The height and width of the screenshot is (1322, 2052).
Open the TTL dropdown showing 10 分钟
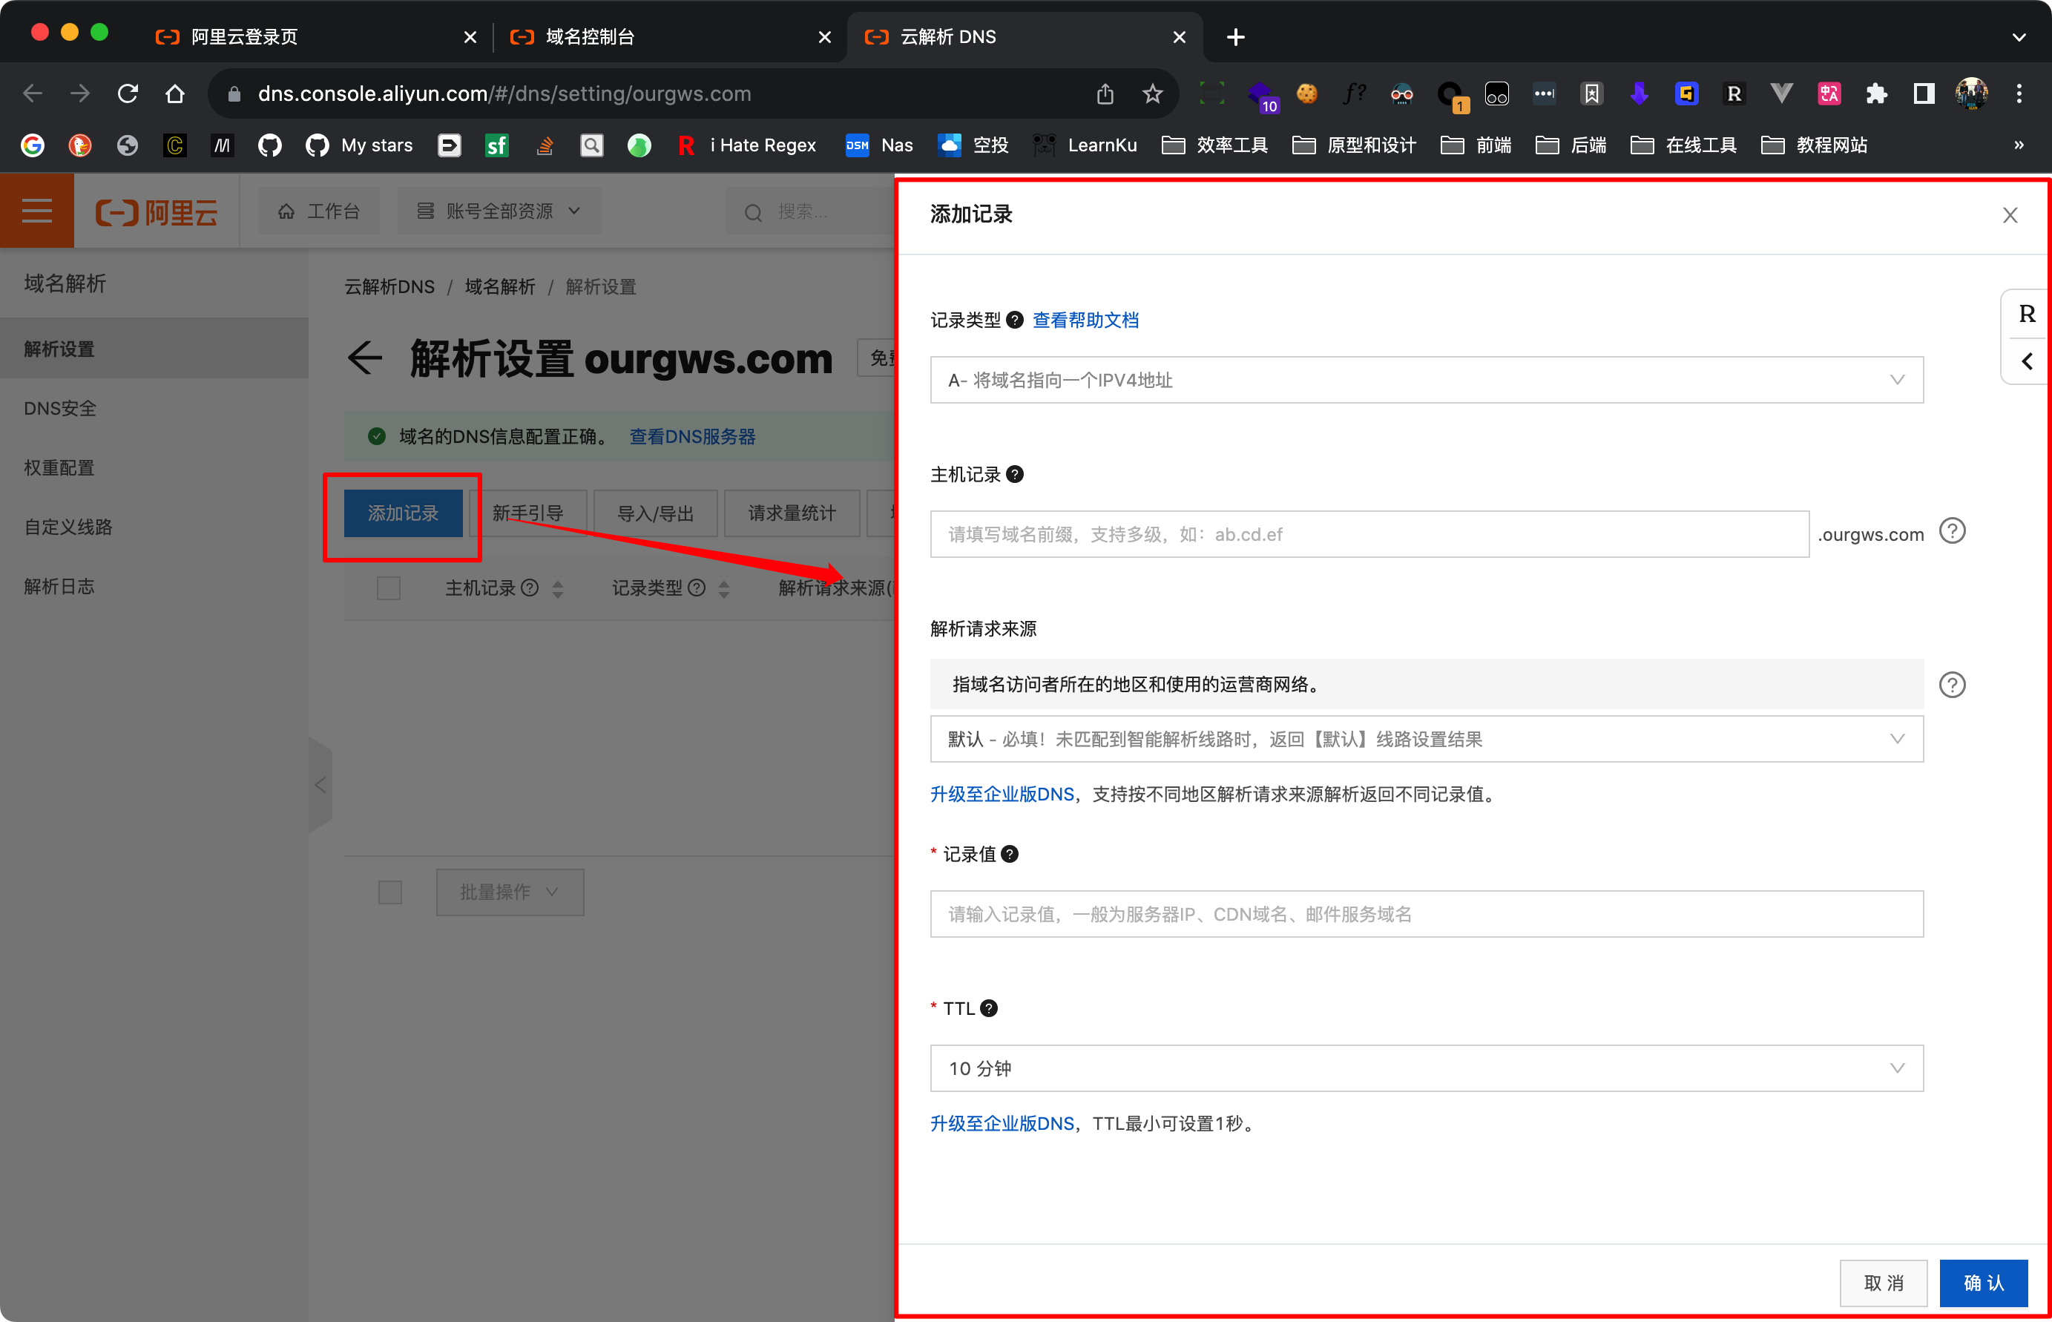1426,1069
